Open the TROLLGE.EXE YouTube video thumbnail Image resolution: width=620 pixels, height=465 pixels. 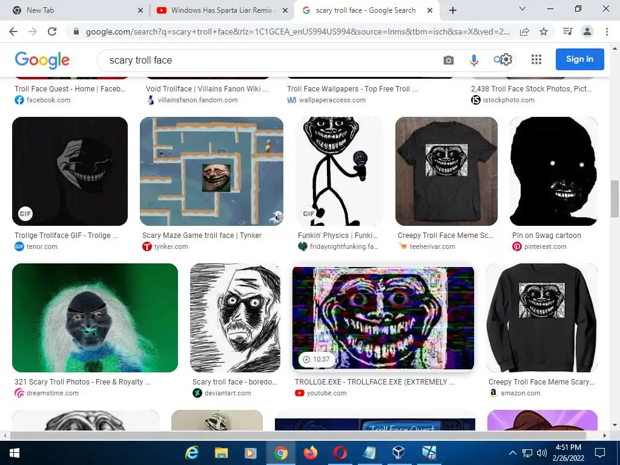pyautogui.click(x=383, y=318)
